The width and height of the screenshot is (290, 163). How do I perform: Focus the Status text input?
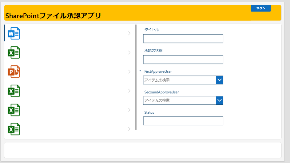point(183,121)
